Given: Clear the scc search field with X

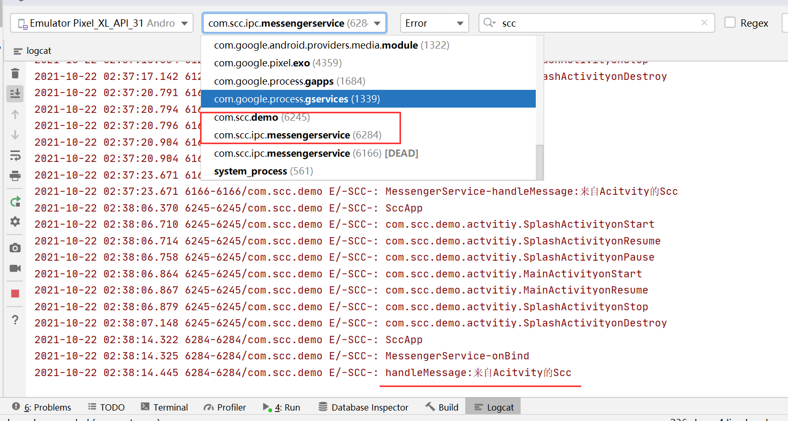Looking at the screenshot, I should 705,22.
